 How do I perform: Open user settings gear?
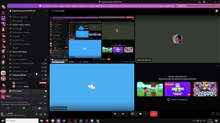(45, 114)
